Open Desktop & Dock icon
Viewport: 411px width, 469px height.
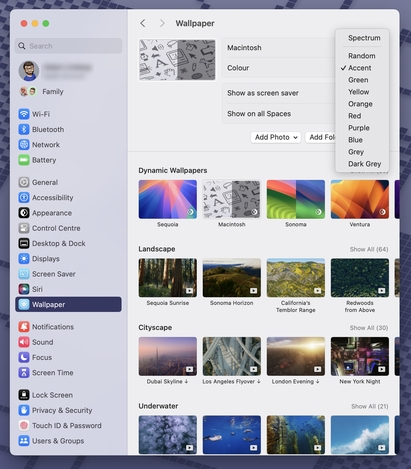click(24, 243)
